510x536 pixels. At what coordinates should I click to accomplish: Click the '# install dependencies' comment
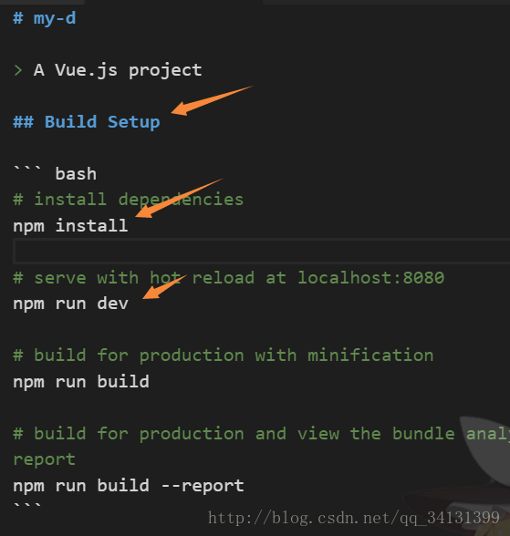[x=129, y=200]
